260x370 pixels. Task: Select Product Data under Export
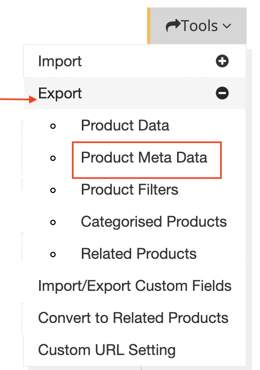coord(125,125)
